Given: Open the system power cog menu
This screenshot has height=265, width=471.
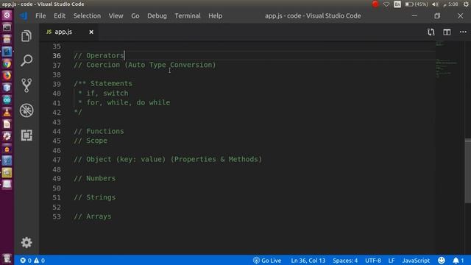Looking at the screenshot, I should click(466, 4).
